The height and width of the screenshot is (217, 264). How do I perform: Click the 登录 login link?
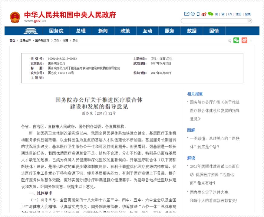coord(248,14)
